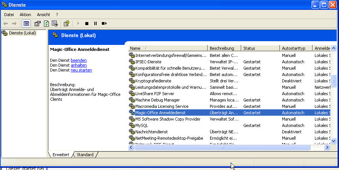Sort by the Status column header
This screenshot has height=170, width=339.
coord(260,48)
